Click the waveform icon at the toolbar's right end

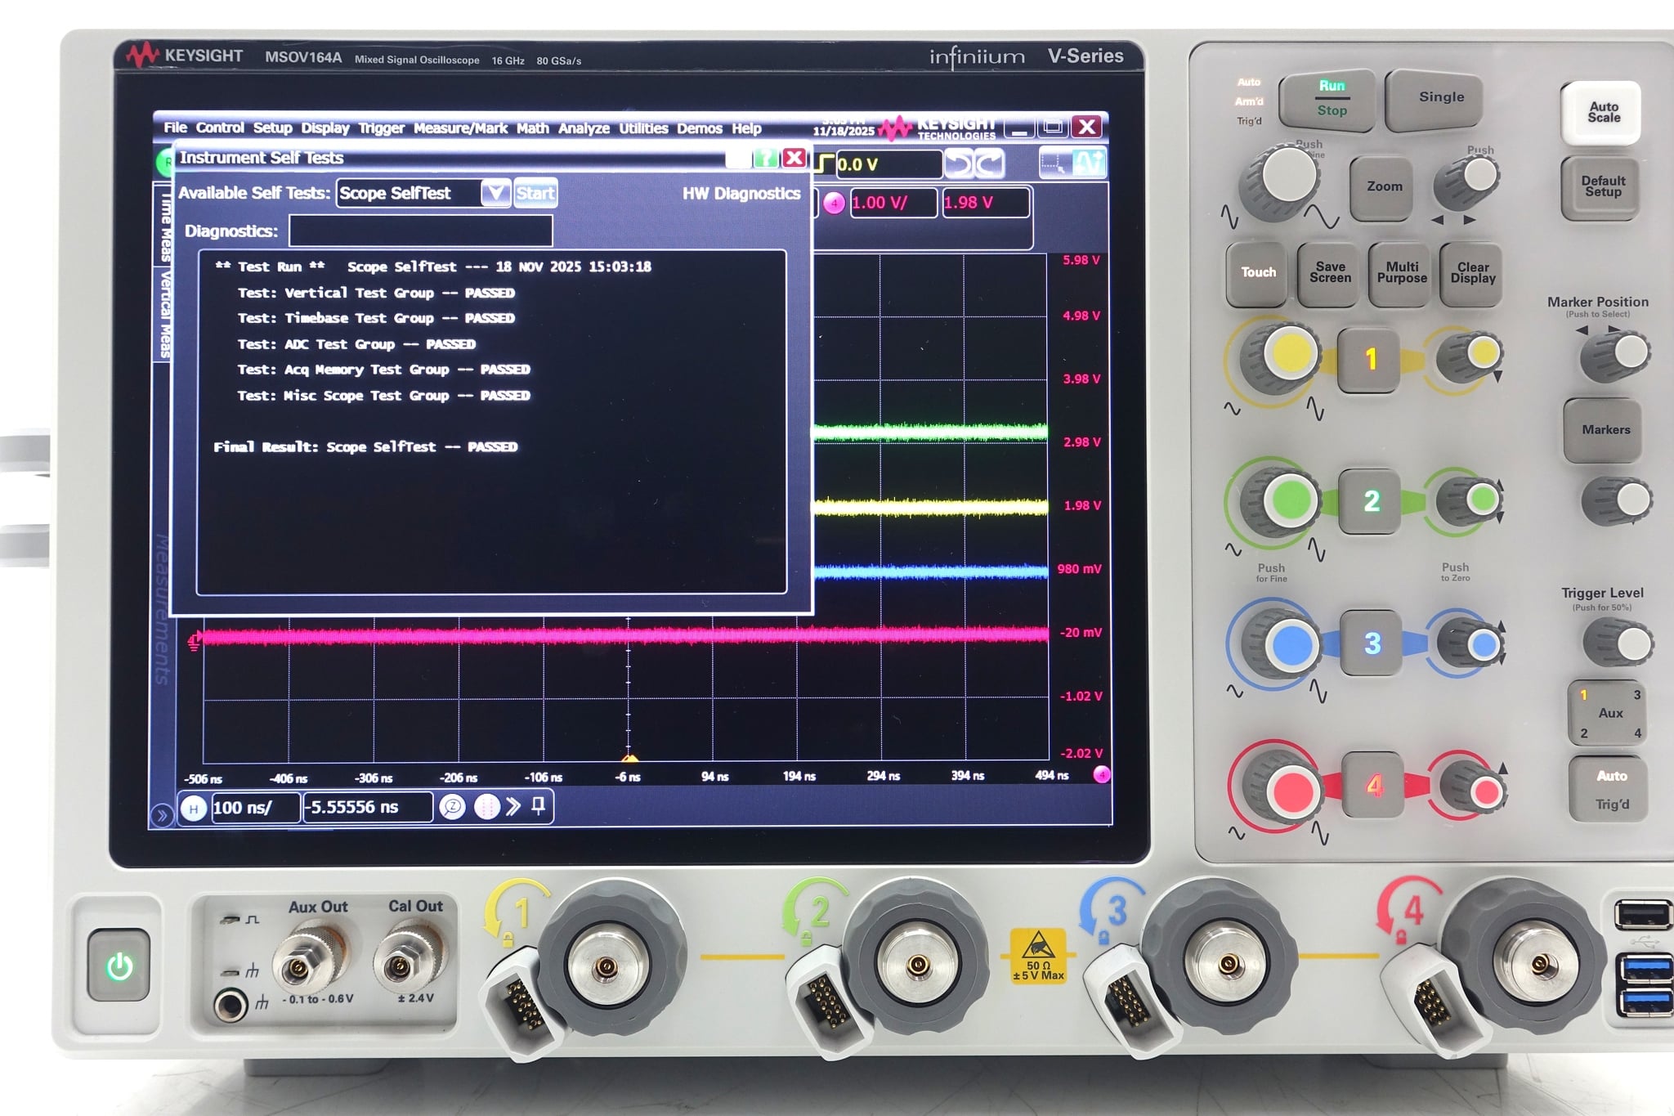point(1088,164)
